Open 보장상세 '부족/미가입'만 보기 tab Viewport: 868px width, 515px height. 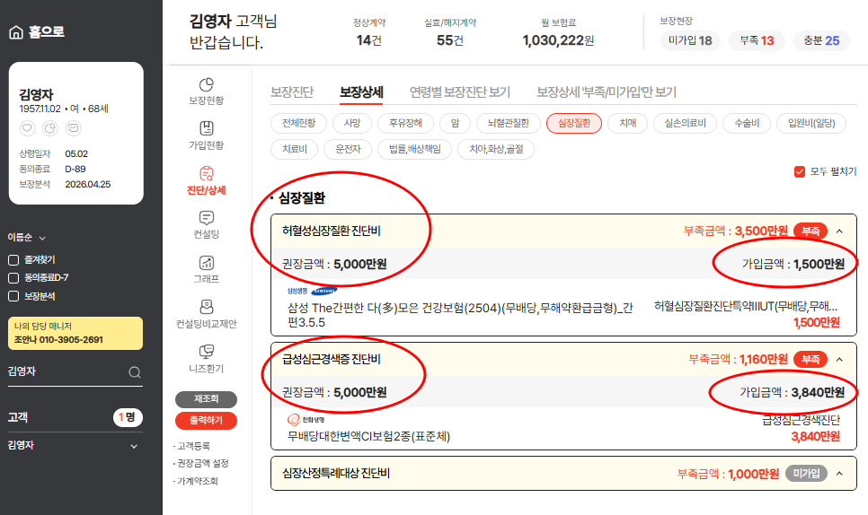pos(607,92)
